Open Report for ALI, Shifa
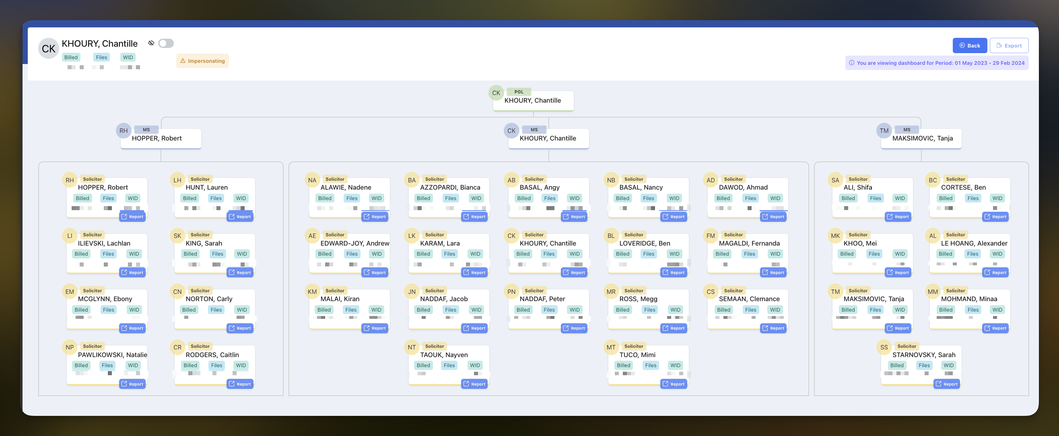Screen dimensions: 1059x436 point(898,217)
